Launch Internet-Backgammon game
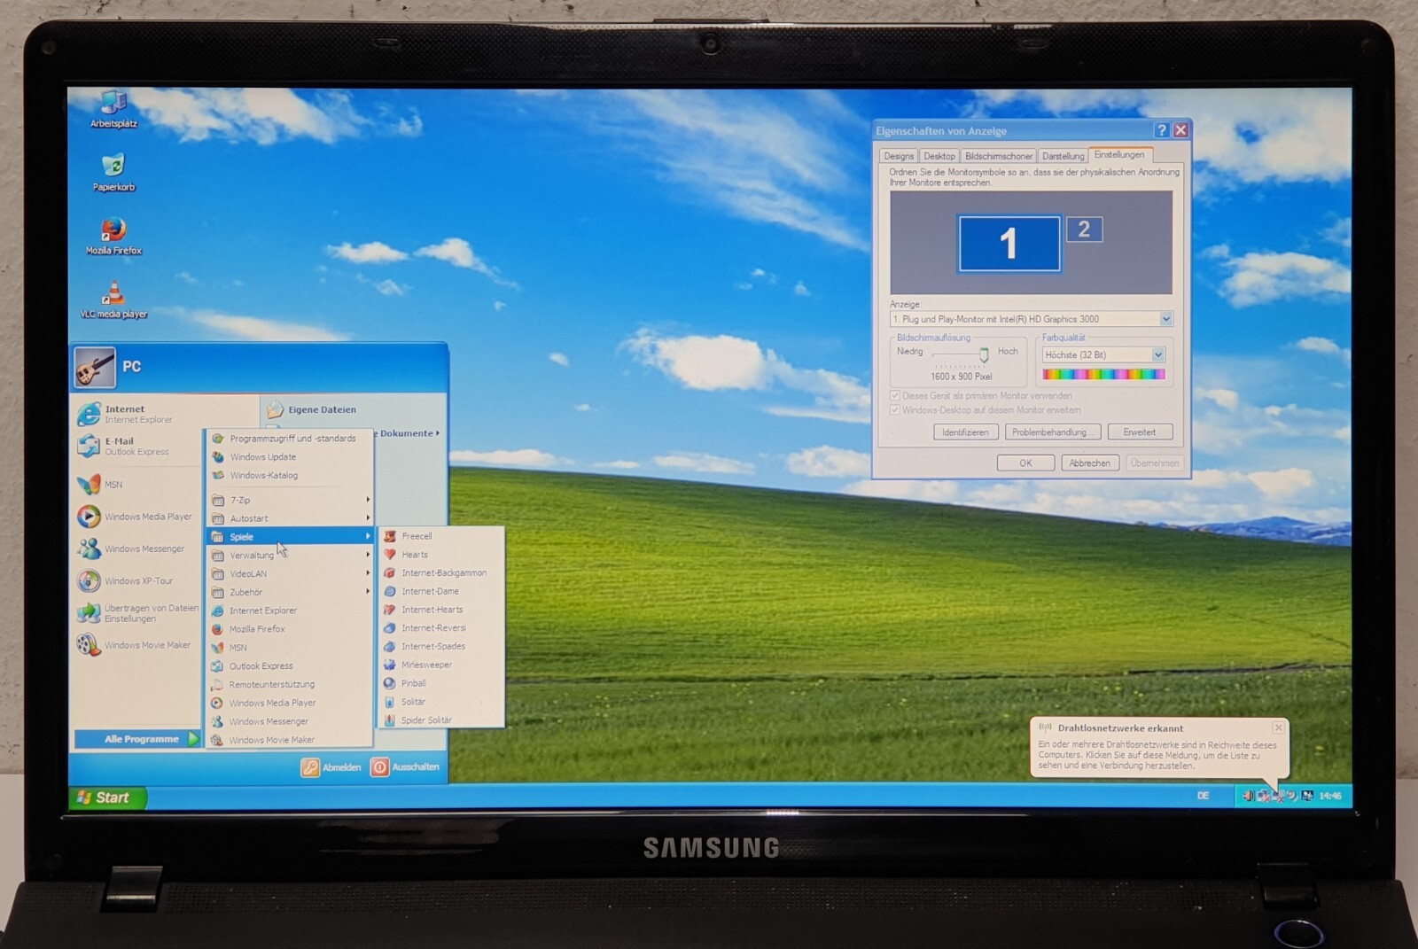Image resolution: width=1418 pixels, height=949 pixels. (440, 573)
